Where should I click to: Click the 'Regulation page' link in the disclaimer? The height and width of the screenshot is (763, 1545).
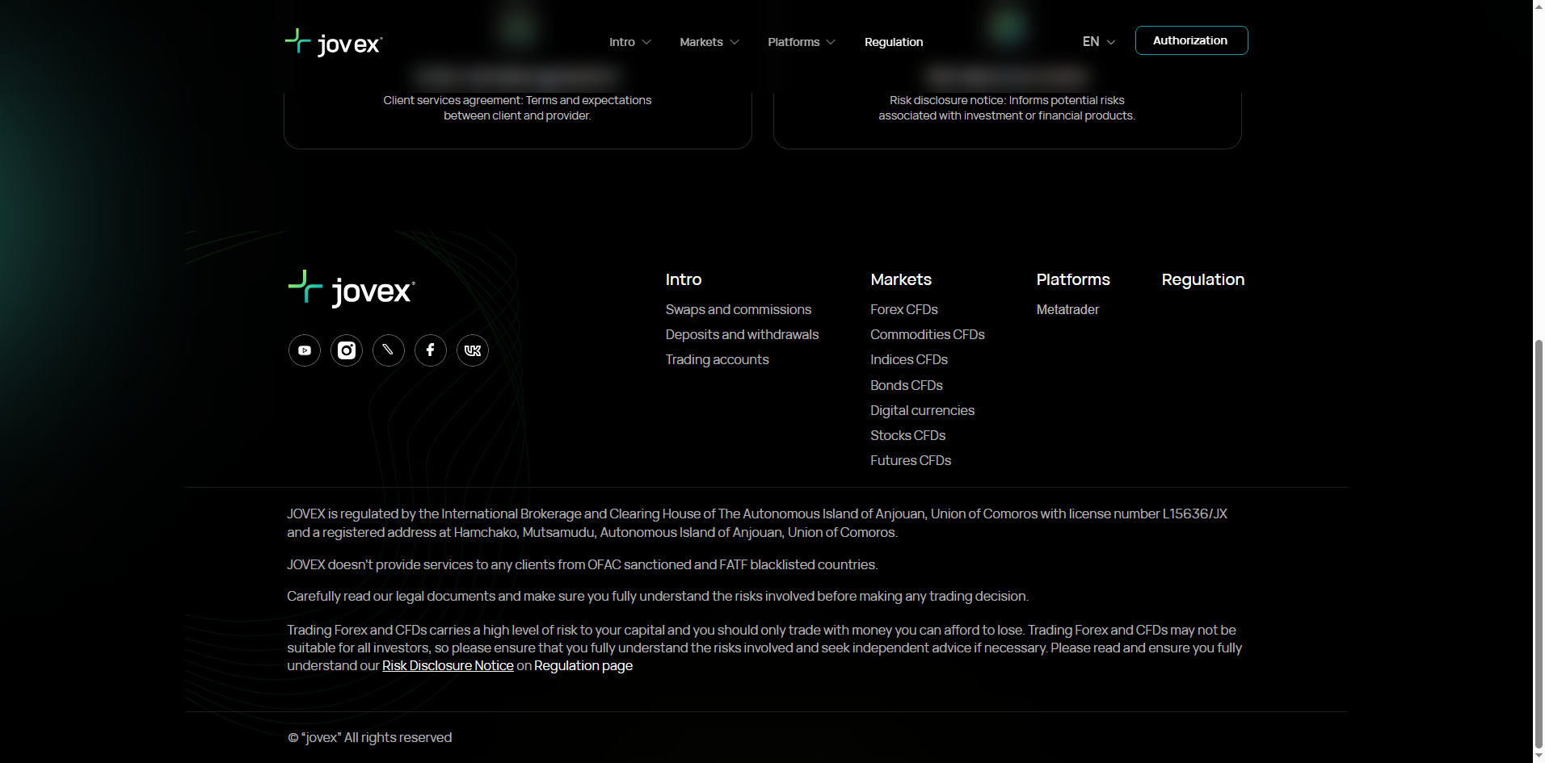[x=583, y=665]
